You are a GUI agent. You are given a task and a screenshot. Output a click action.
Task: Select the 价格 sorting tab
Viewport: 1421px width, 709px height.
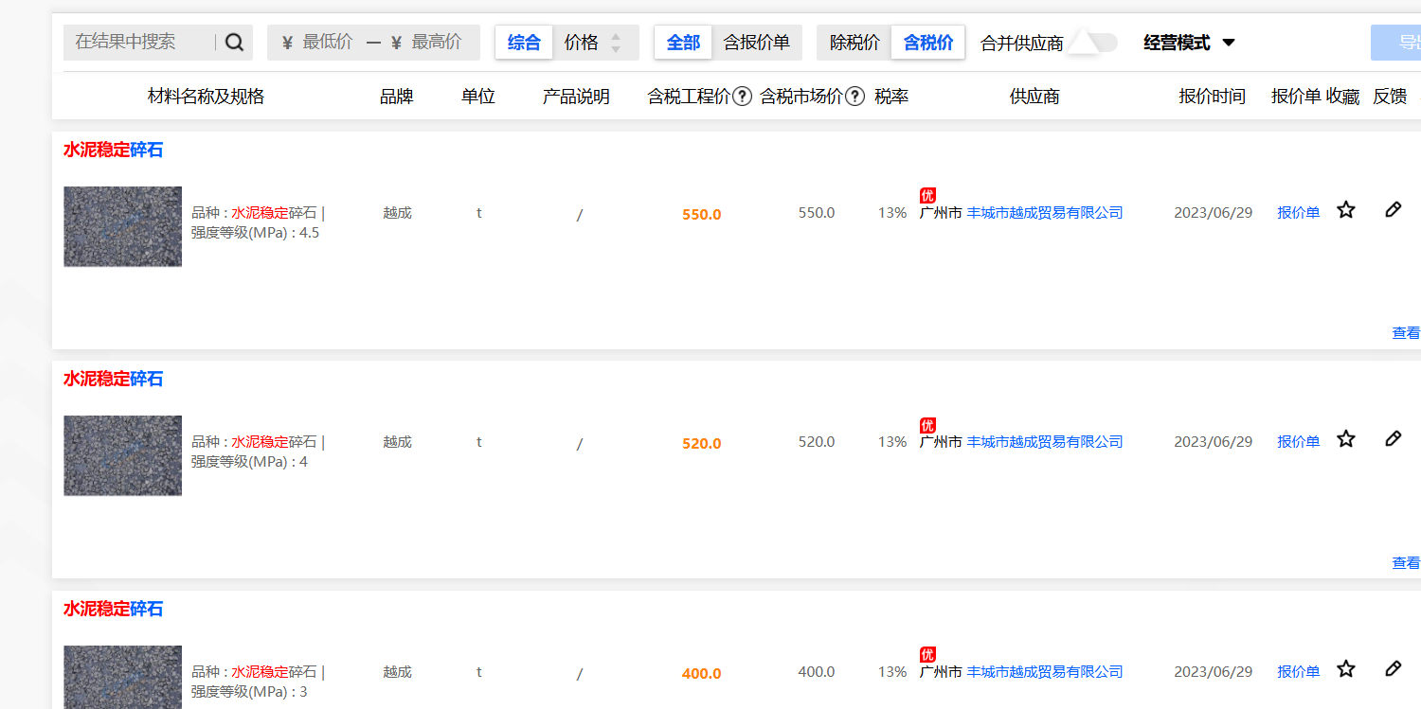click(x=582, y=43)
